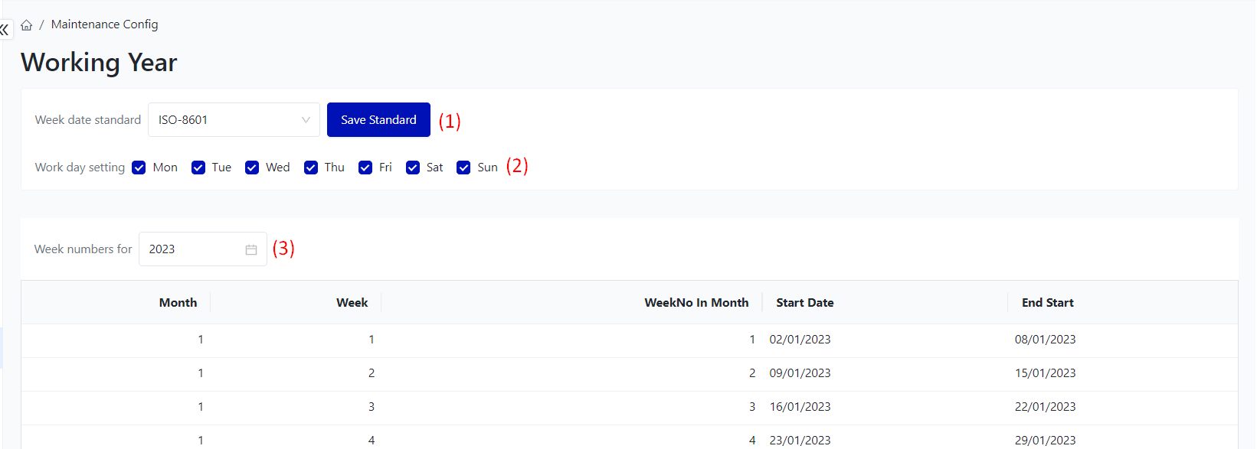Toggle the Tue work day checkbox

198,168
